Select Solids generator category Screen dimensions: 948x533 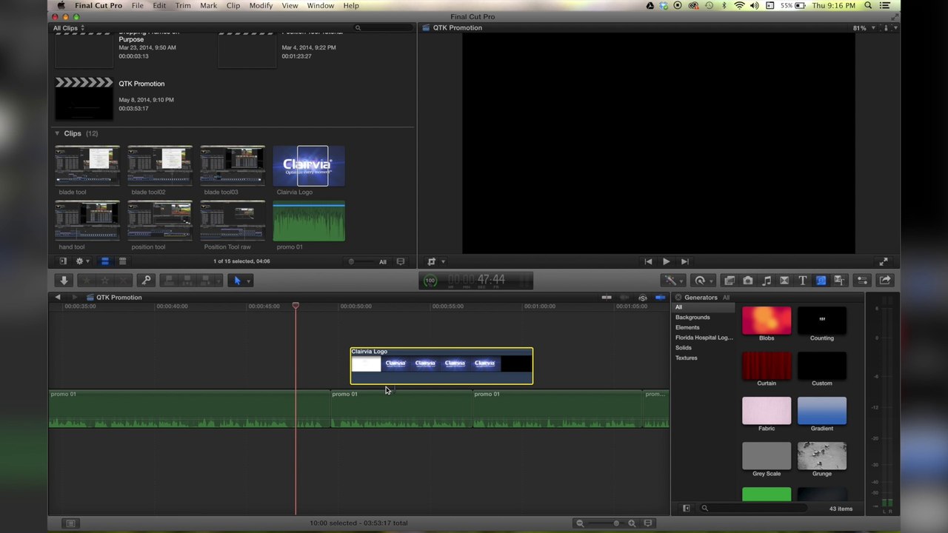tap(683, 347)
